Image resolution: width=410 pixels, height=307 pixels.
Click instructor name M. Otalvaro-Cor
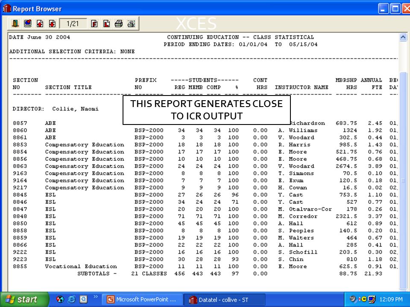(305, 209)
